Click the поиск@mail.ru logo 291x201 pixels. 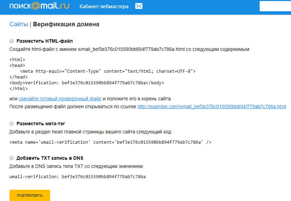coord(39,6)
